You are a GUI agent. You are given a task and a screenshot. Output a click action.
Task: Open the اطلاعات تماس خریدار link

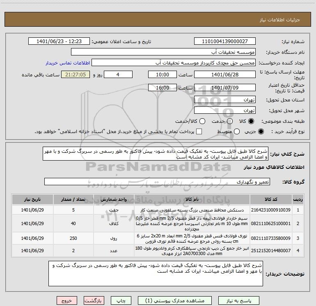tap(68, 63)
